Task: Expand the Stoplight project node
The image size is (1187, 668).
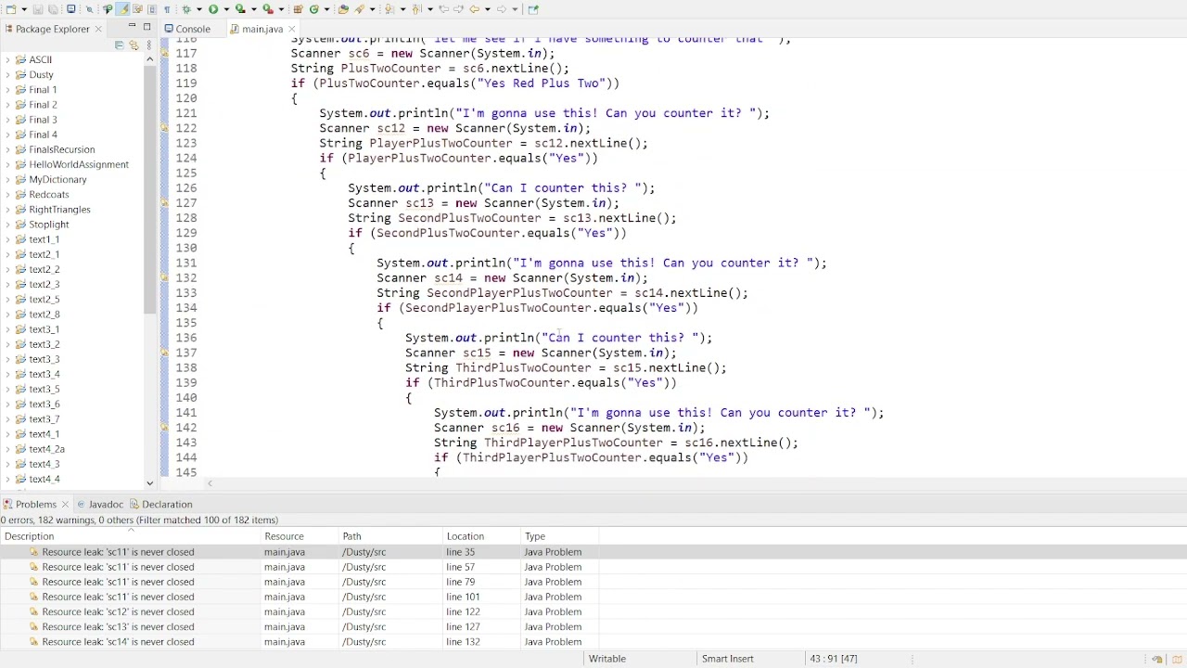Action: tap(8, 225)
